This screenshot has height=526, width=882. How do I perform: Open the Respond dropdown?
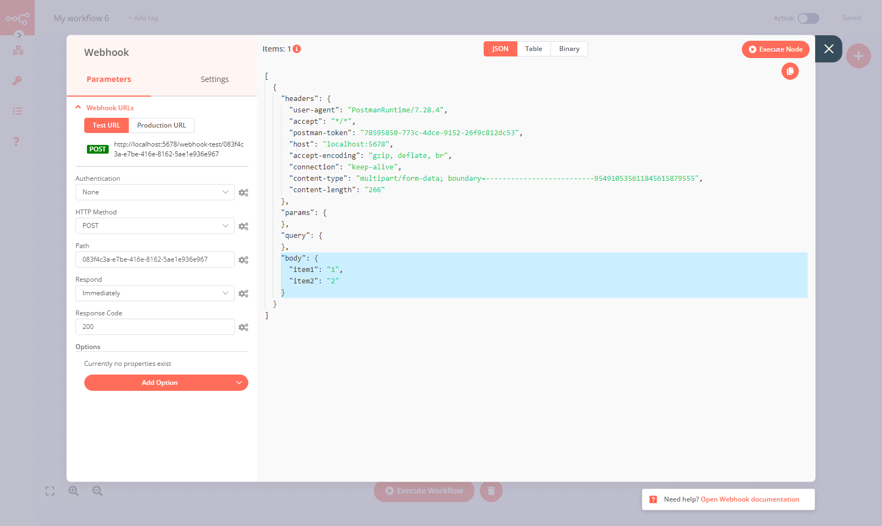(155, 293)
